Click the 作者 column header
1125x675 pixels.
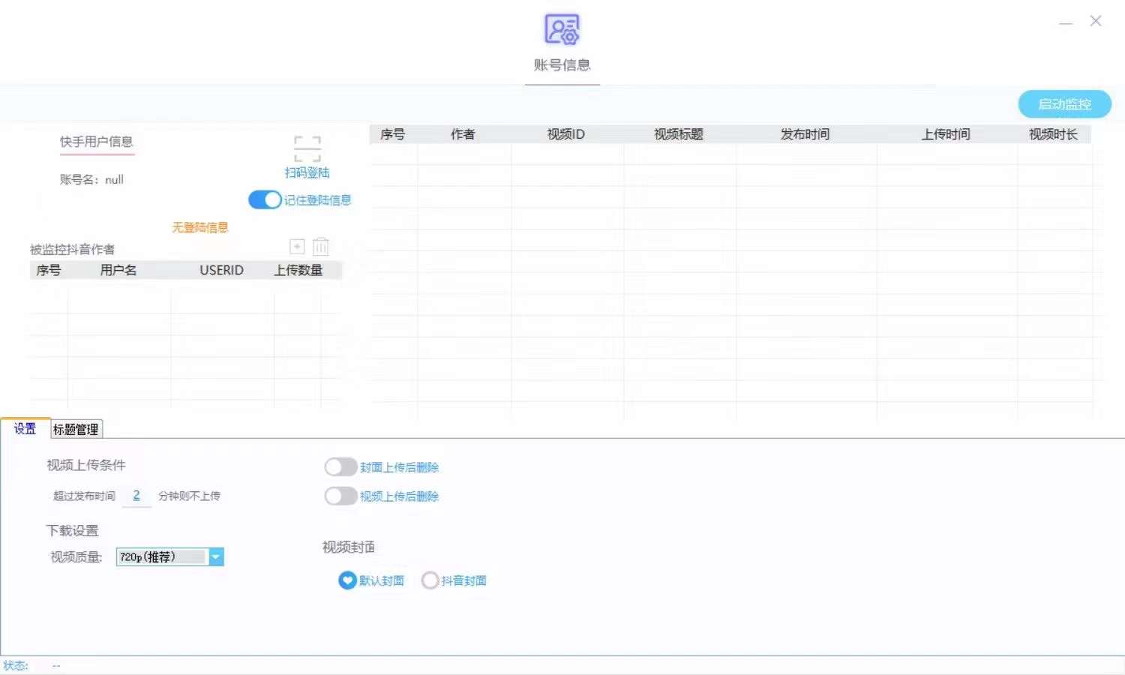(x=463, y=134)
